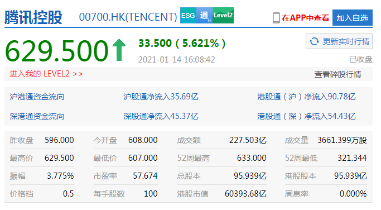Image resolution: width=381 pixels, height=210 pixels.
Task: Click the 已收盘 status text
Action: pyautogui.click(x=360, y=59)
